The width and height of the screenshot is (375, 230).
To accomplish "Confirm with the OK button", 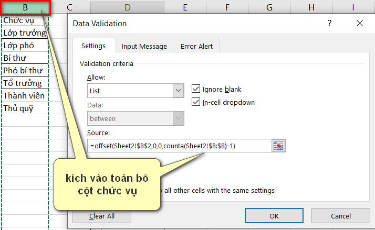I will pos(274,216).
